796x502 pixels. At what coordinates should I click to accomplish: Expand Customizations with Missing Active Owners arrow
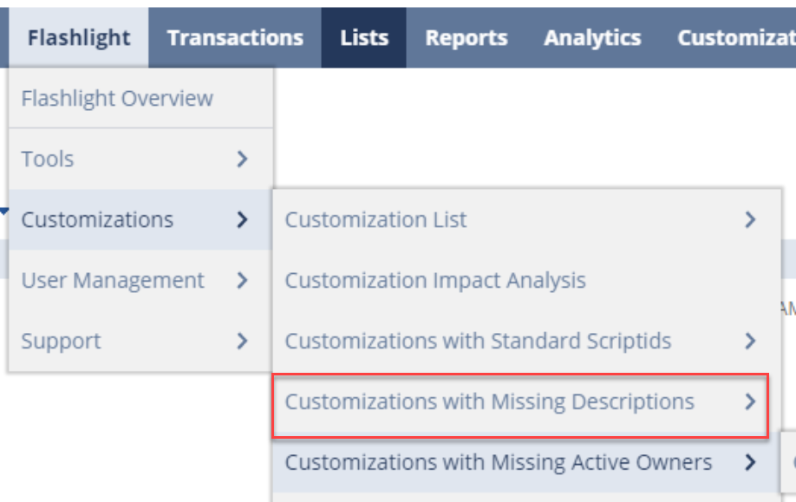click(x=750, y=462)
